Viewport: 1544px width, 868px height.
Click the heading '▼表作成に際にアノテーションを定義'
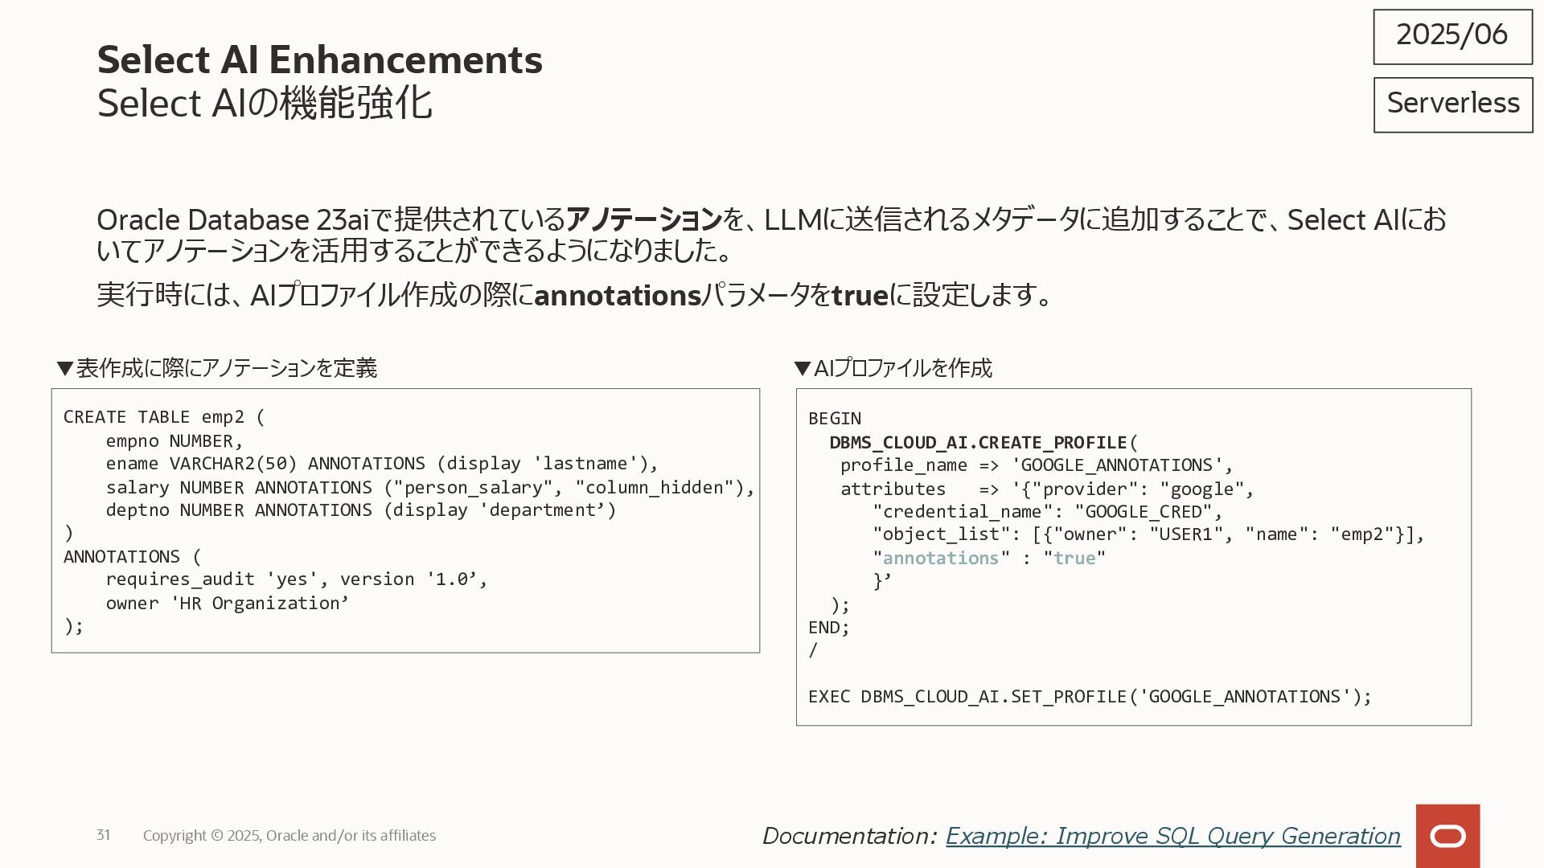pyautogui.click(x=217, y=368)
